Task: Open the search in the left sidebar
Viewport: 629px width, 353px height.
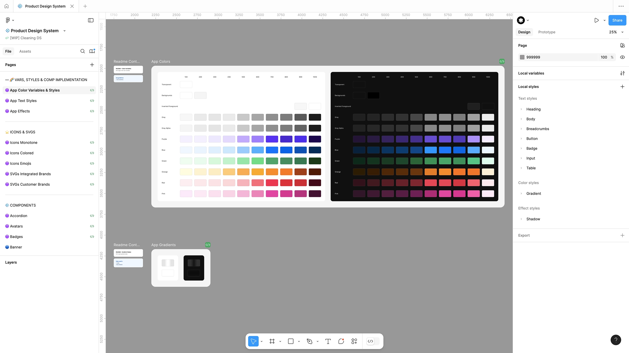Action: [83, 51]
